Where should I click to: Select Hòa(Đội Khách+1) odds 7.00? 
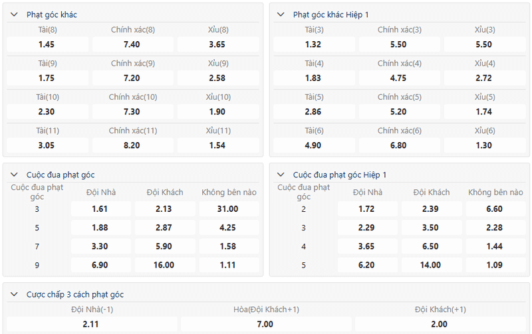265,324
